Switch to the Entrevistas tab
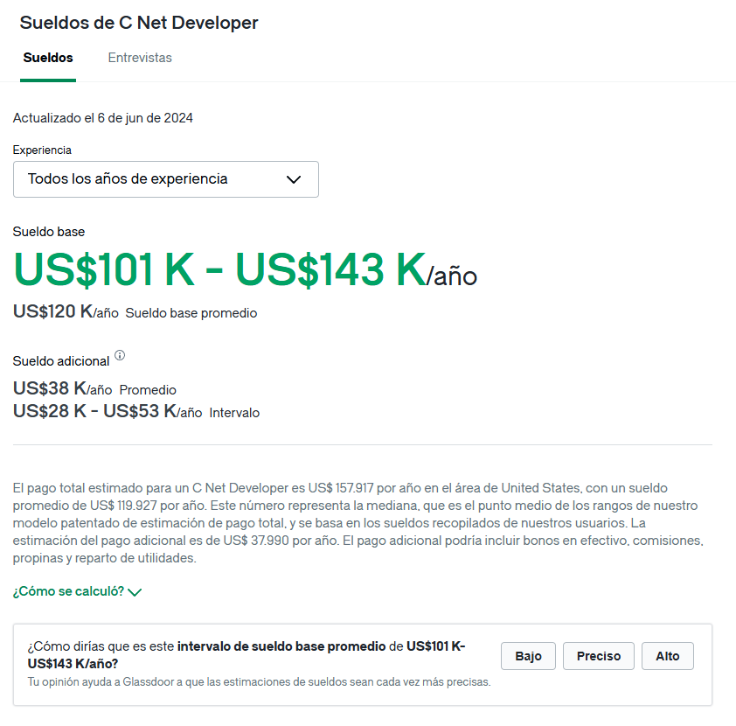The height and width of the screenshot is (726, 736). tap(140, 58)
